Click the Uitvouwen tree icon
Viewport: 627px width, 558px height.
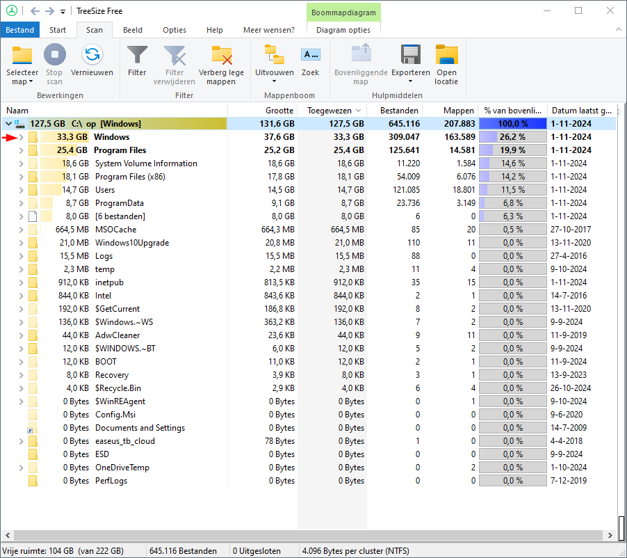[275, 55]
